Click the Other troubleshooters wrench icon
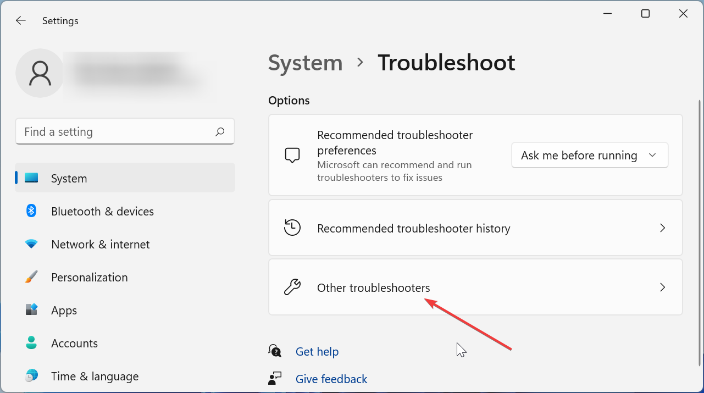Screen dimensions: 704x393 tap(292, 287)
